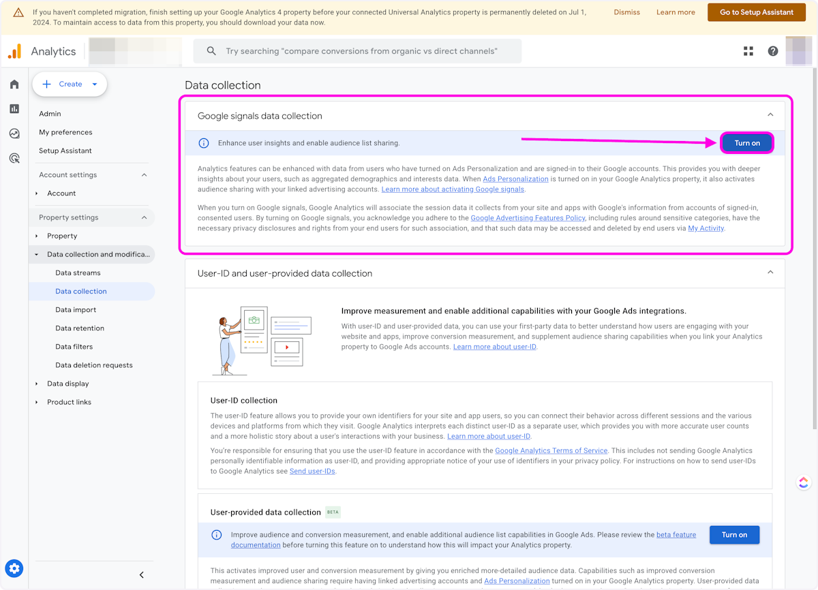
Task: Open Learn more about user-ID in User-ID collection box
Action: point(489,436)
